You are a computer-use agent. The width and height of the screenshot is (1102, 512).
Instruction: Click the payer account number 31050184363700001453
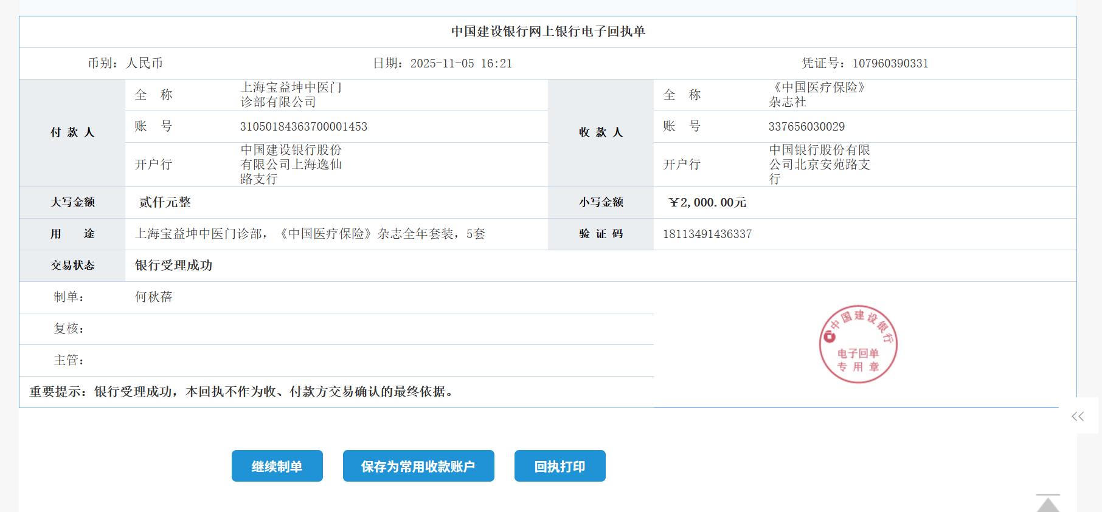[303, 126]
